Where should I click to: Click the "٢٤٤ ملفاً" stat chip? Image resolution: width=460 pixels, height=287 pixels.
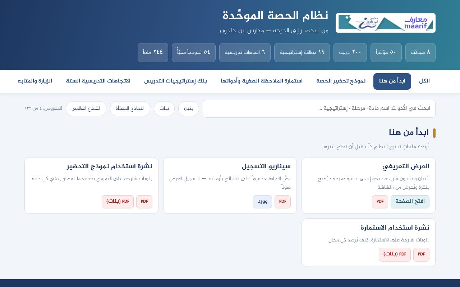pos(153,52)
